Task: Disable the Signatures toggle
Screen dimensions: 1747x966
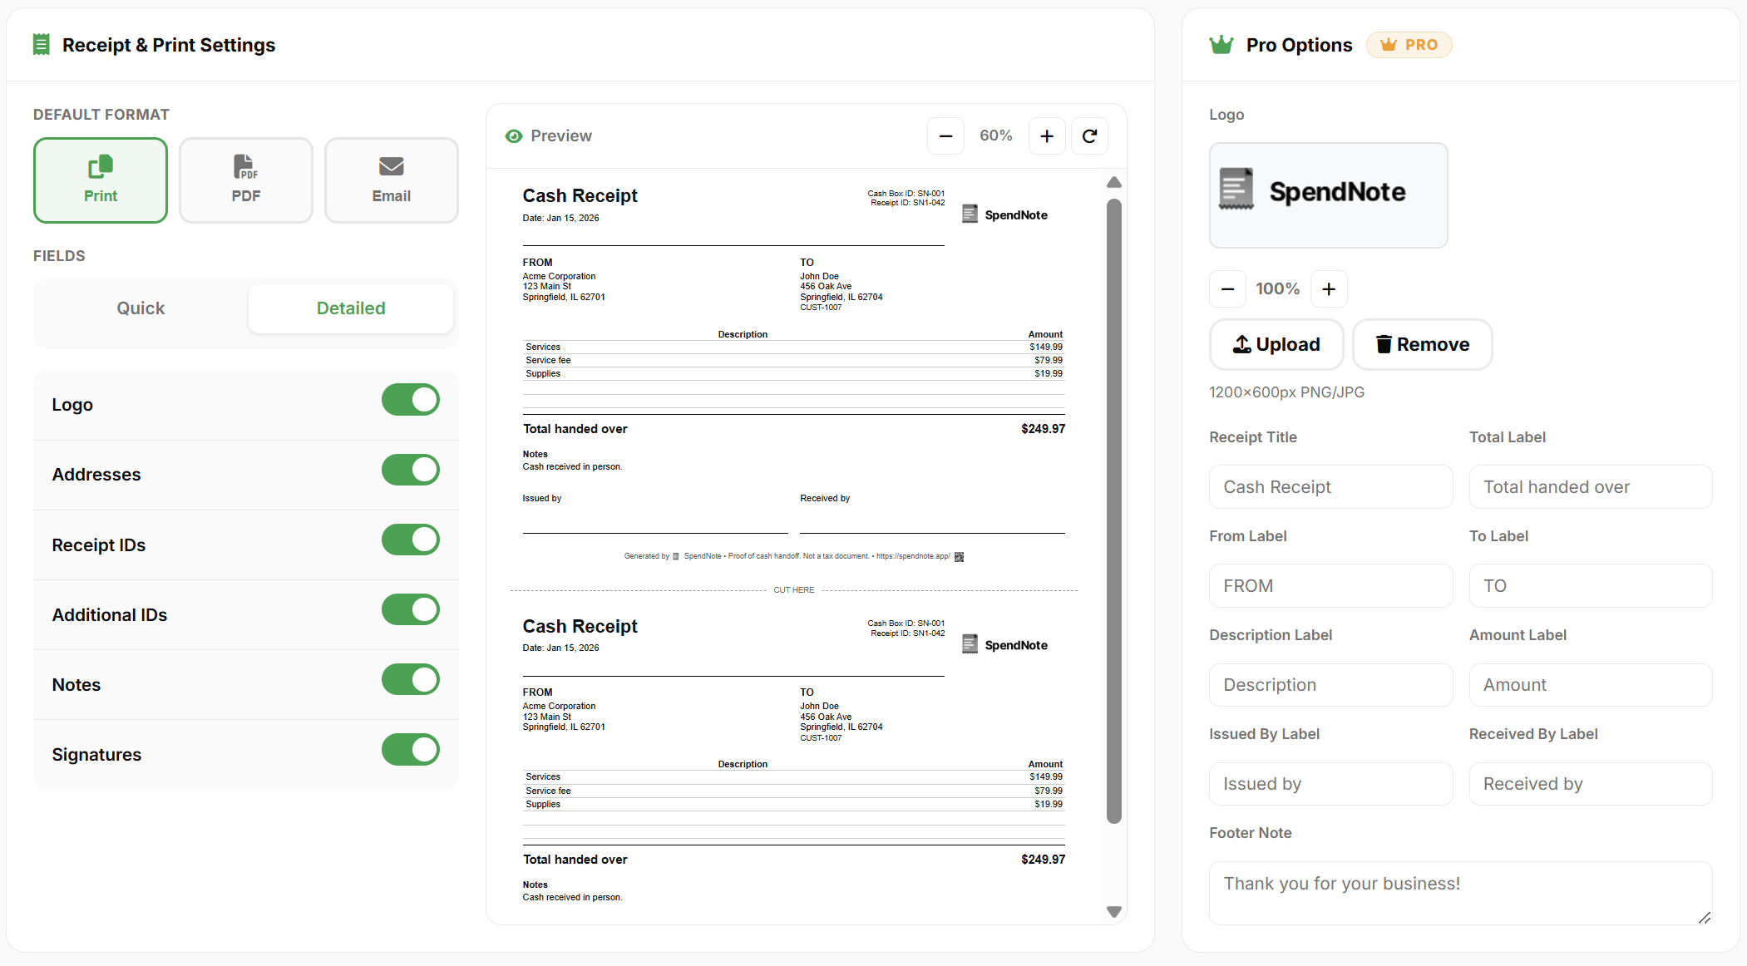Action: coord(410,749)
